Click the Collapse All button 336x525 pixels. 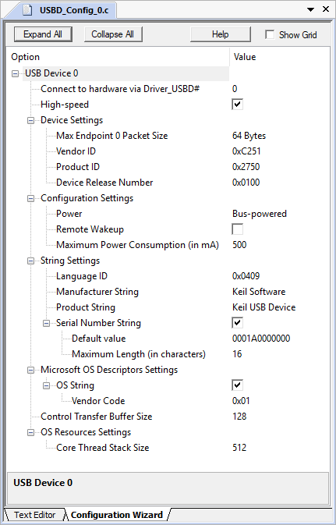click(113, 34)
